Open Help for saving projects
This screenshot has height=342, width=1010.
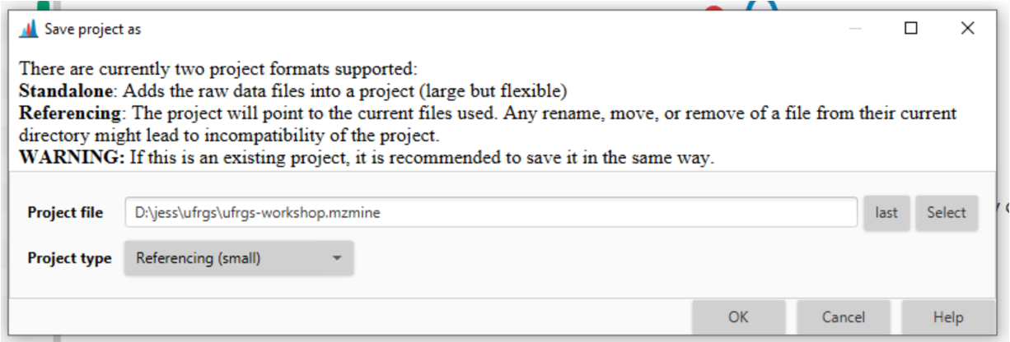[948, 317]
